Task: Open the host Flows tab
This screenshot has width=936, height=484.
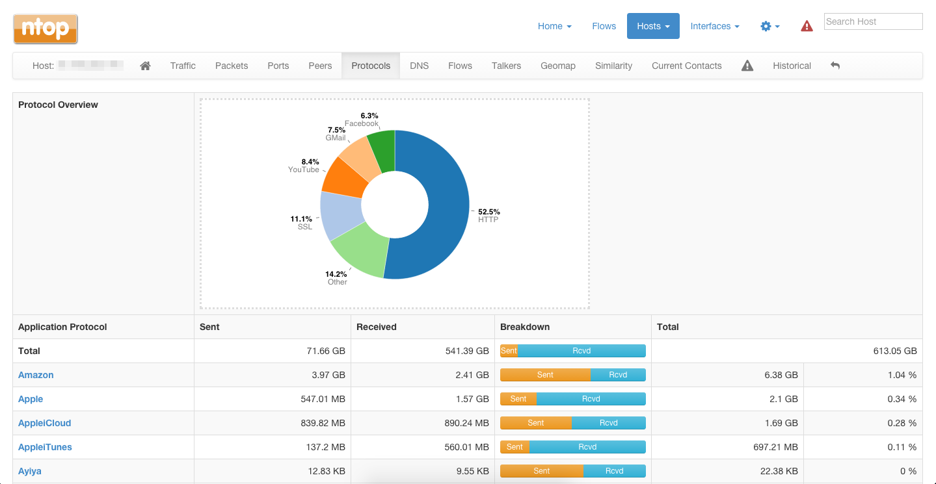Action: [460, 66]
